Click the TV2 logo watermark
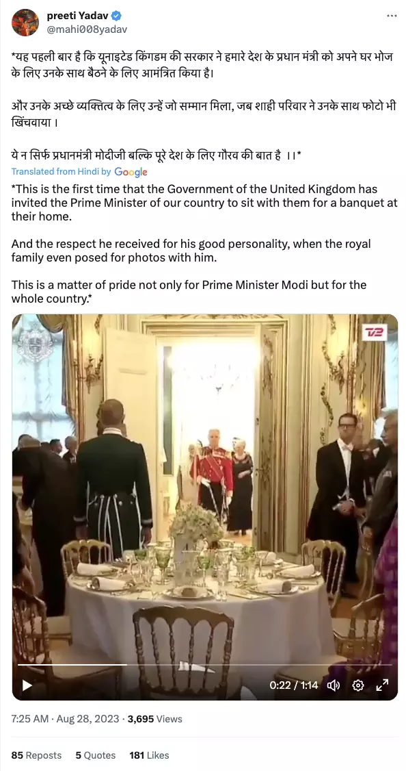The height and width of the screenshot is (771, 406). click(x=375, y=333)
